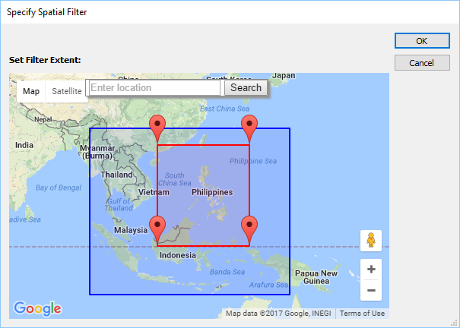Click the Malaysia label on map
This screenshot has width=460, height=328.
point(131,230)
